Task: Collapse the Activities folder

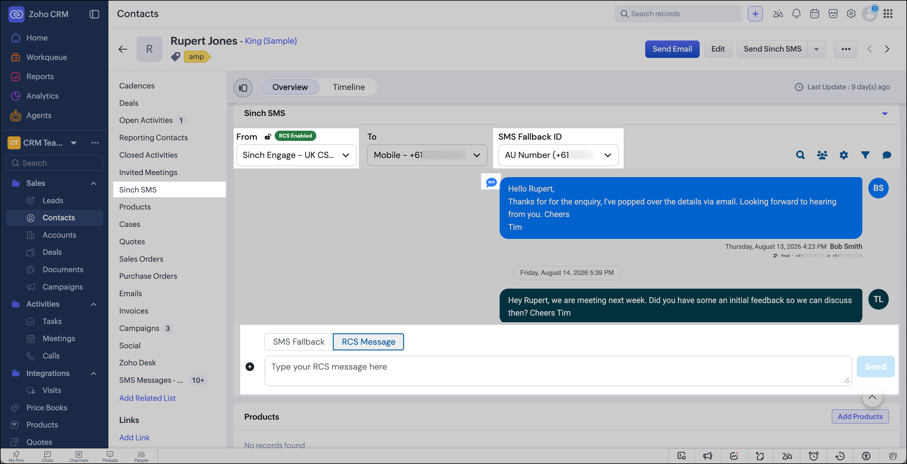Action: click(x=94, y=304)
